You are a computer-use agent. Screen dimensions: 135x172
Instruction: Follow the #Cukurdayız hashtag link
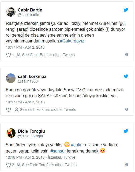pos(72,41)
